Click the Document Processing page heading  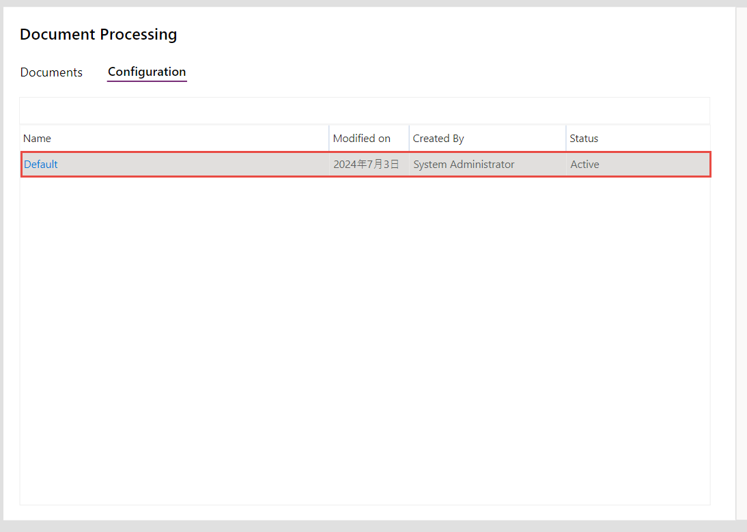click(98, 34)
